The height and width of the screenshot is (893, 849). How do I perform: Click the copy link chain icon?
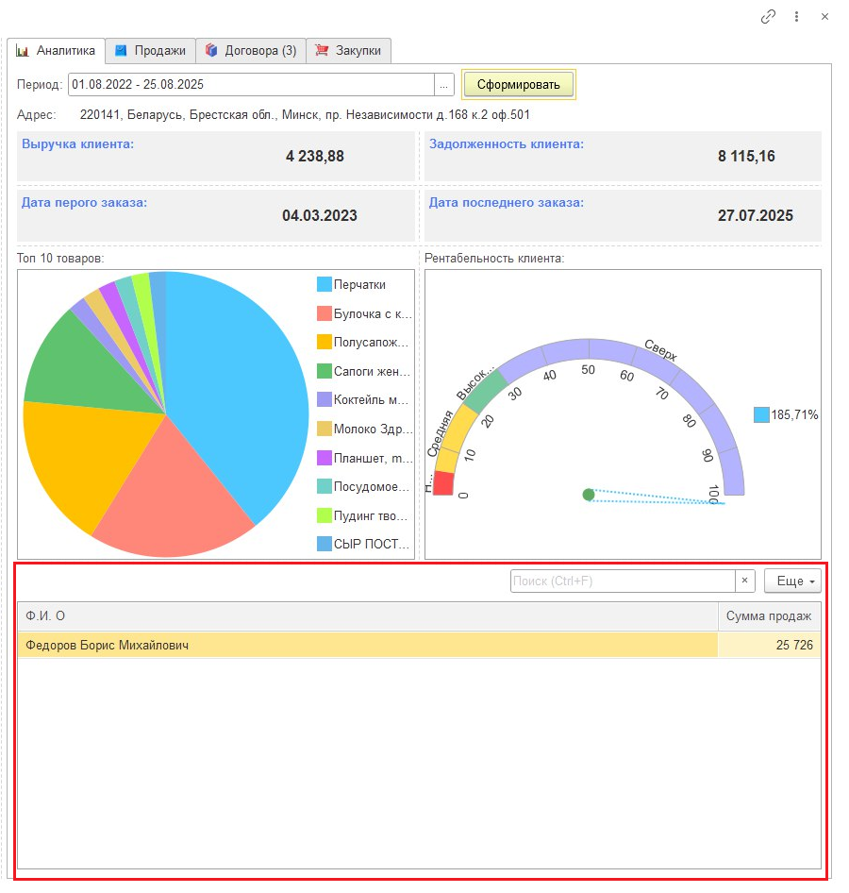pyautogui.click(x=769, y=16)
